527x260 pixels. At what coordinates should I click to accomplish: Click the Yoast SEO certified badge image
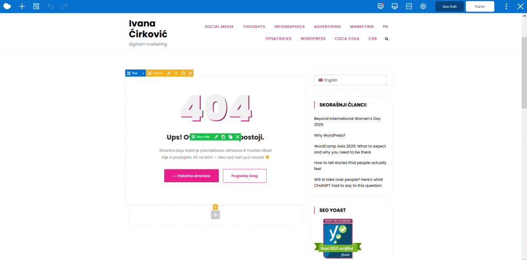[338, 238]
